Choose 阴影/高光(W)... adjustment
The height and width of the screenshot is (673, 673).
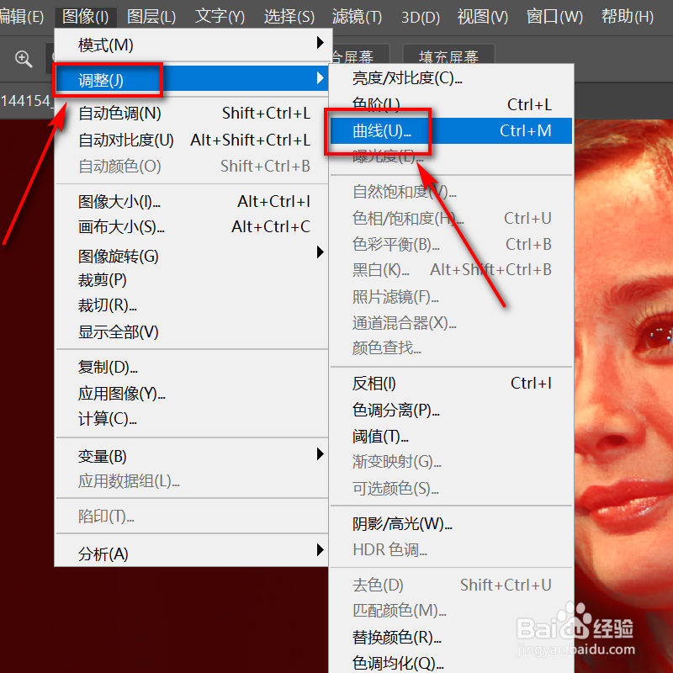(452, 523)
